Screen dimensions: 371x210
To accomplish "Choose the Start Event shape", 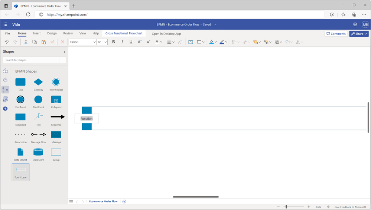I will pos(38,102).
